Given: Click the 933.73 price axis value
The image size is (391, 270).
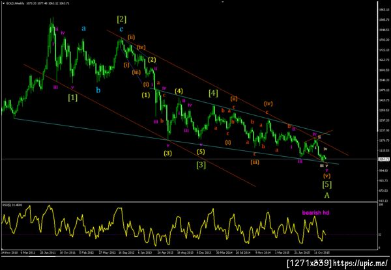Looking at the screenshot, I should 383,181.
